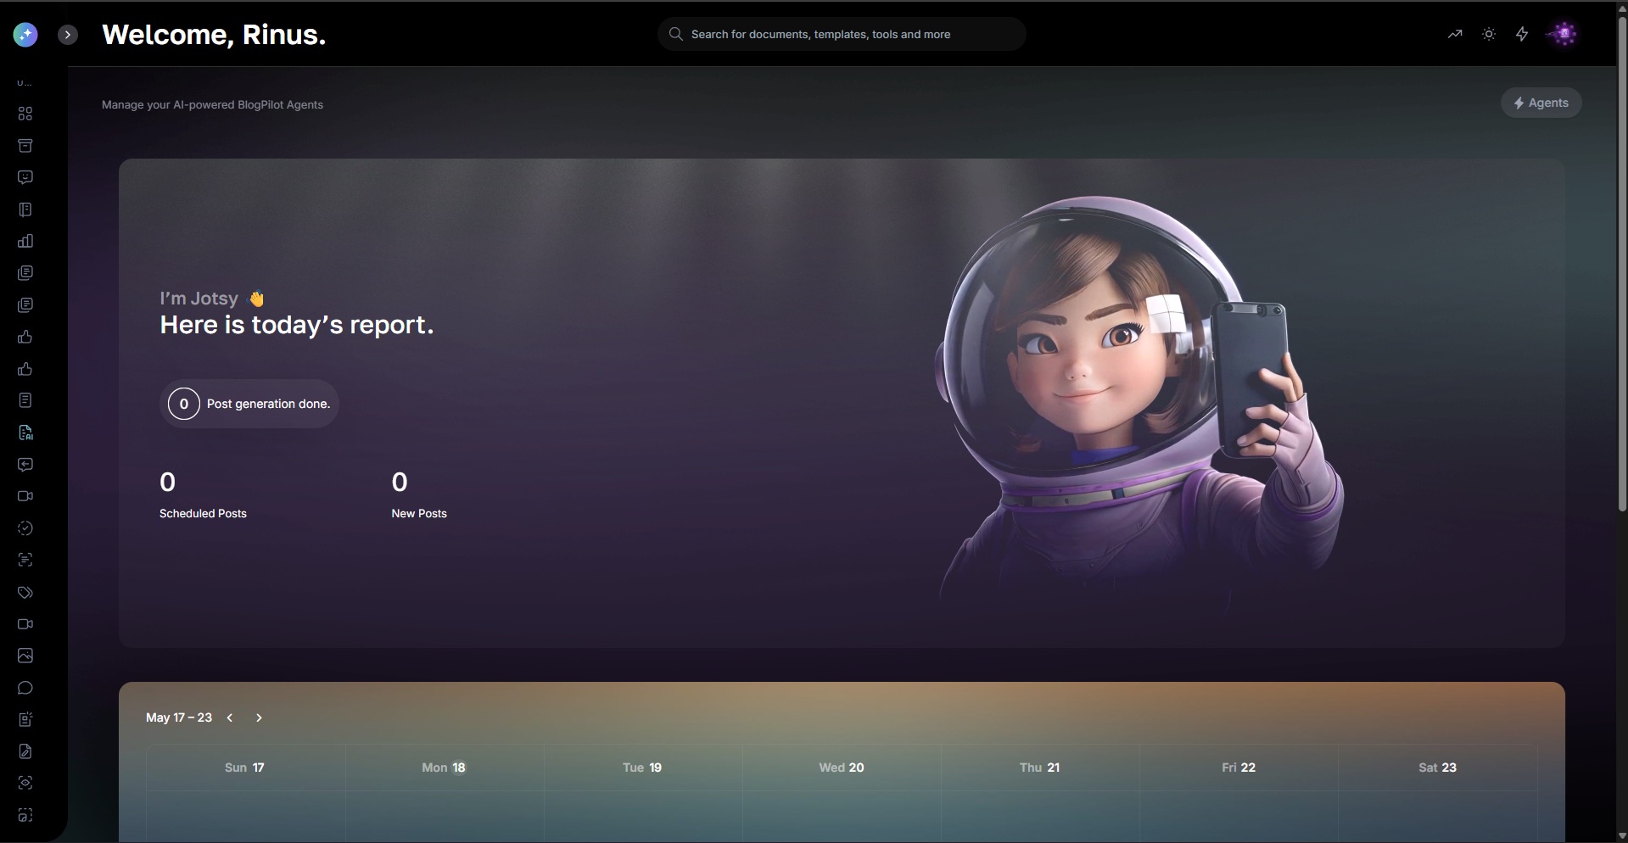Image resolution: width=1628 pixels, height=843 pixels.
Task: Click the Agents button
Action: (x=1541, y=103)
